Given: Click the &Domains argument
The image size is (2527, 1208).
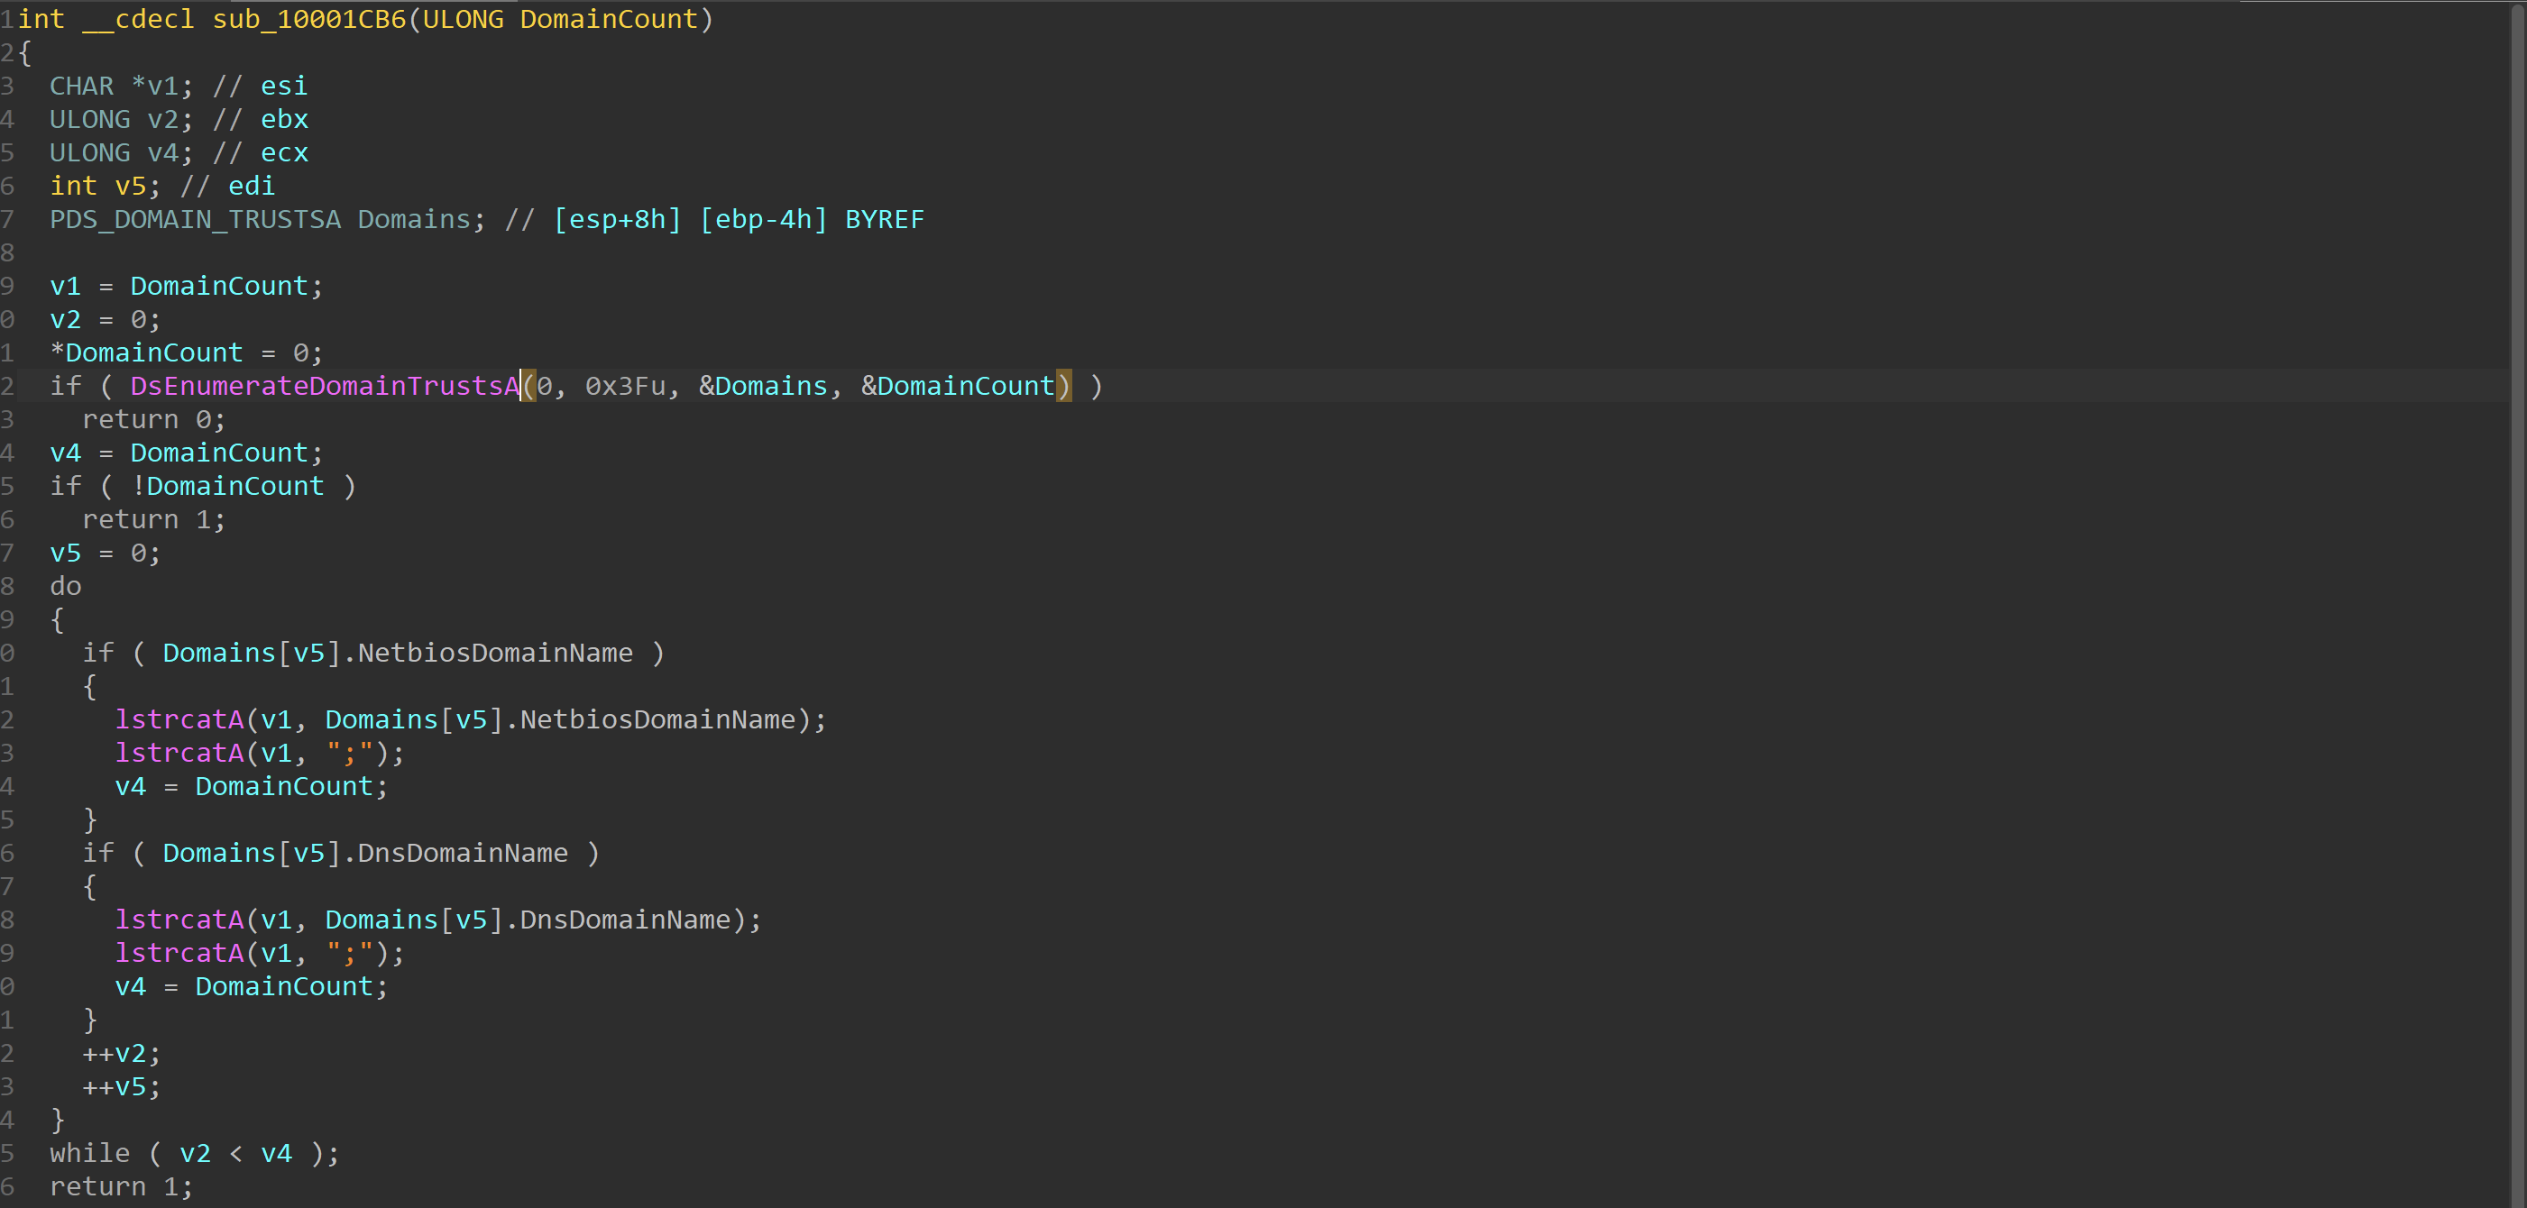Looking at the screenshot, I should pos(763,387).
